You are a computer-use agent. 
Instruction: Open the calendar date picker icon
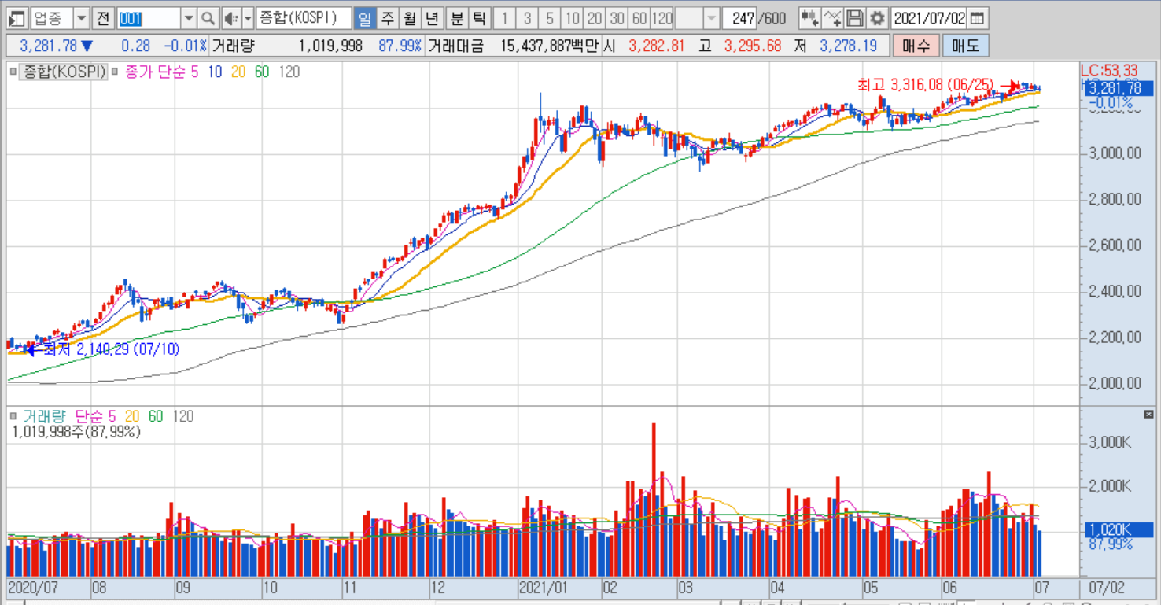coord(977,18)
